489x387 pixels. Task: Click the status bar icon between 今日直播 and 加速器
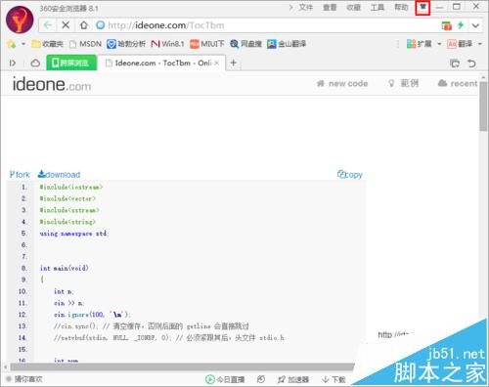pyautogui.click(x=261, y=379)
